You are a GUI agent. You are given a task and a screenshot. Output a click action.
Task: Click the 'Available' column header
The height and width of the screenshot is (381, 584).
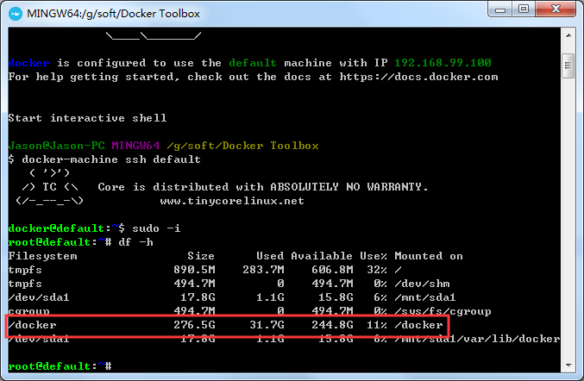pos(322,256)
